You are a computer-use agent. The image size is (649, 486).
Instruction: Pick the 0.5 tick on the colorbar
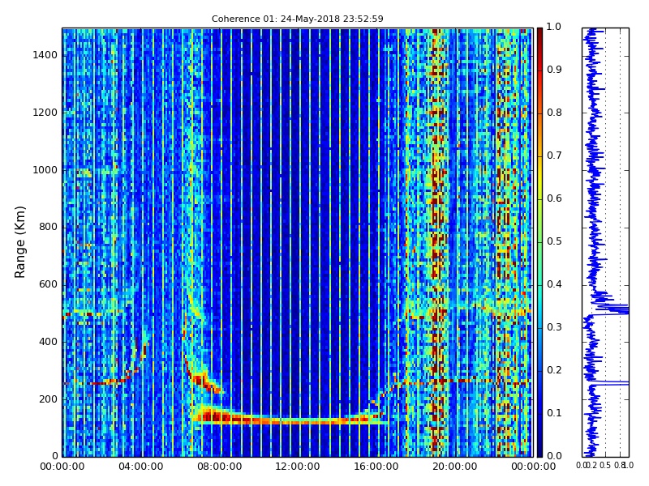coord(554,241)
